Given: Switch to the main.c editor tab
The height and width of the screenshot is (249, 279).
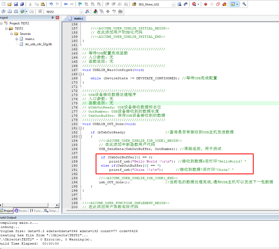Looking at the screenshot, I should [x=76, y=18].
